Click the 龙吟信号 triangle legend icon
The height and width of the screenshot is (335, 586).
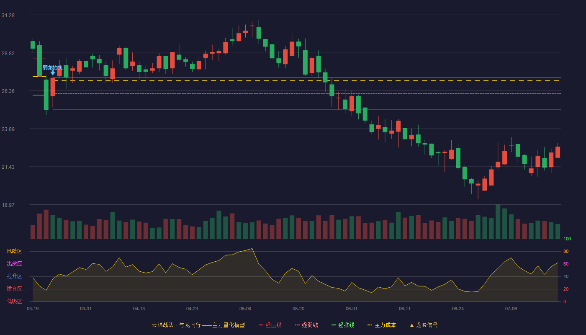click(412, 325)
